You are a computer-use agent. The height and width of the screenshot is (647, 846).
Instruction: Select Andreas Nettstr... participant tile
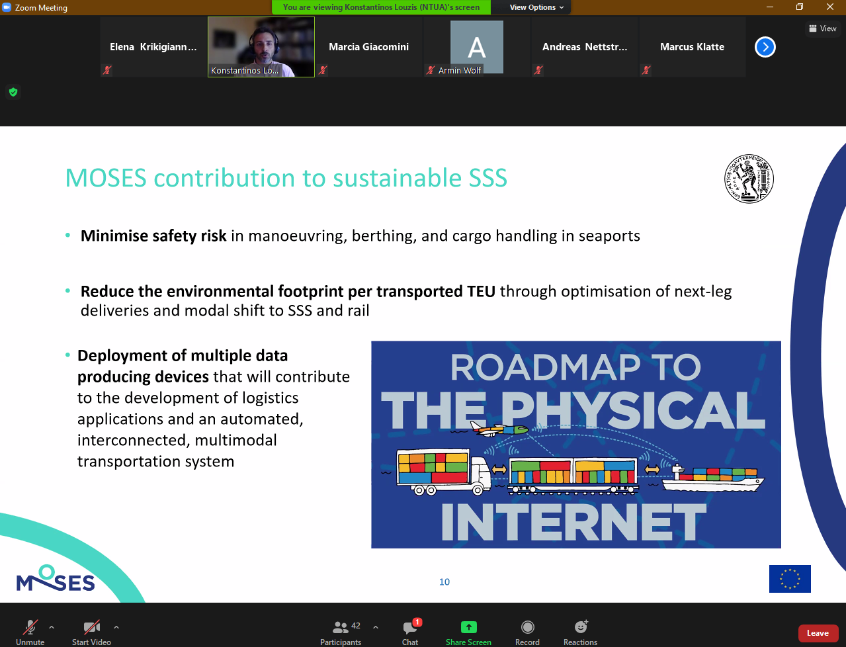point(585,47)
